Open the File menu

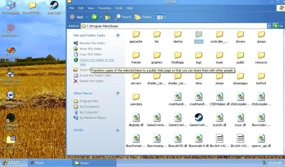72,8
